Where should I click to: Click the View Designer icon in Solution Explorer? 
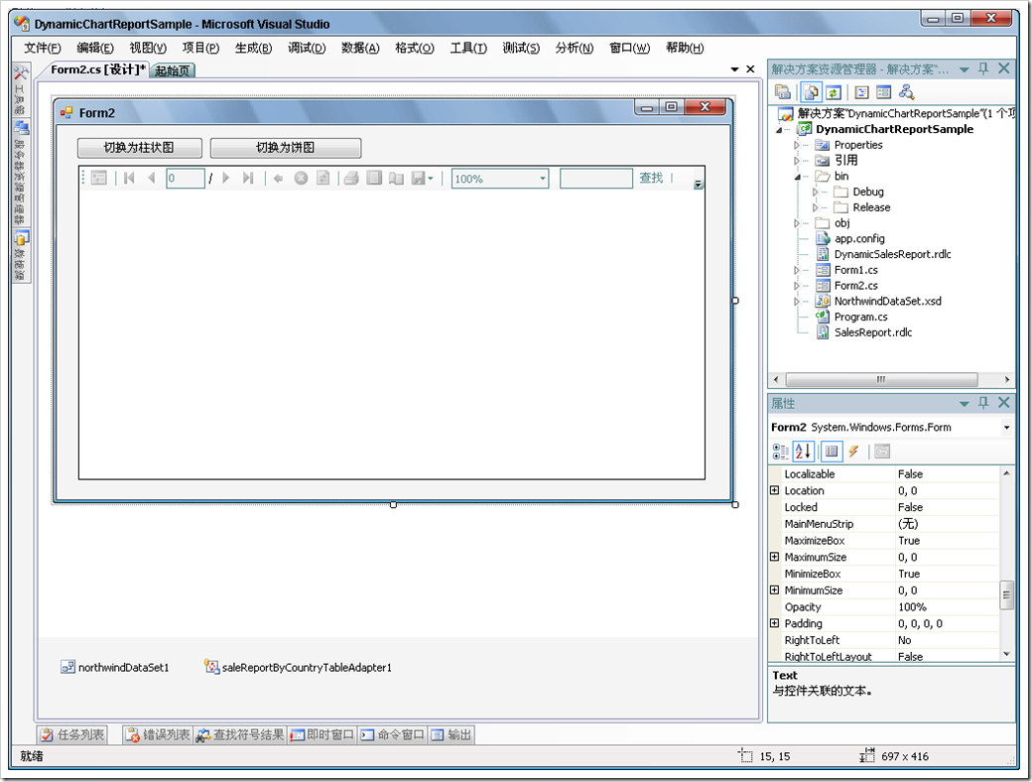click(x=884, y=93)
